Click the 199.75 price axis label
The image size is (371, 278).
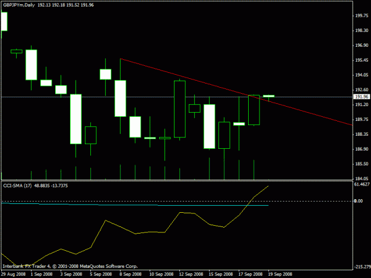tap(362, 15)
